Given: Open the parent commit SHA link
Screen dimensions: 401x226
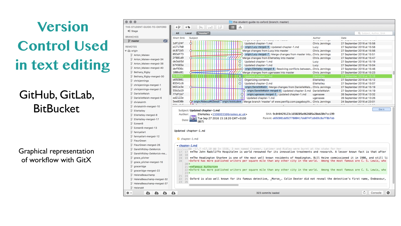Looking at the screenshot, I should click(304, 118).
